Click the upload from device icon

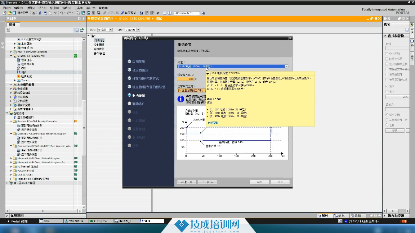[88, 13]
